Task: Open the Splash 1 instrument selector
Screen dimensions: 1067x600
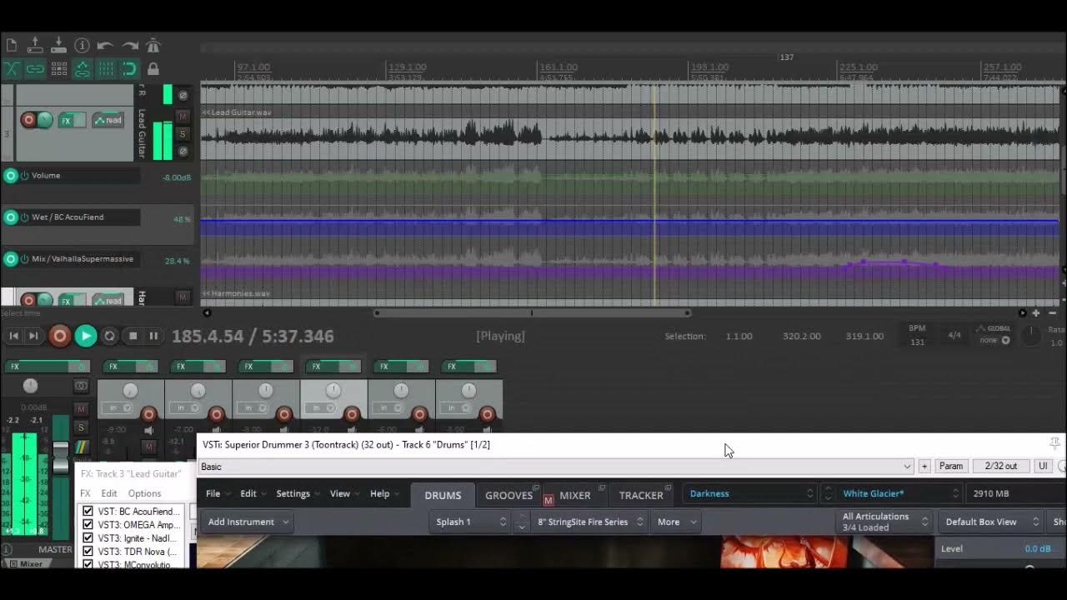Action: tap(470, 522)
